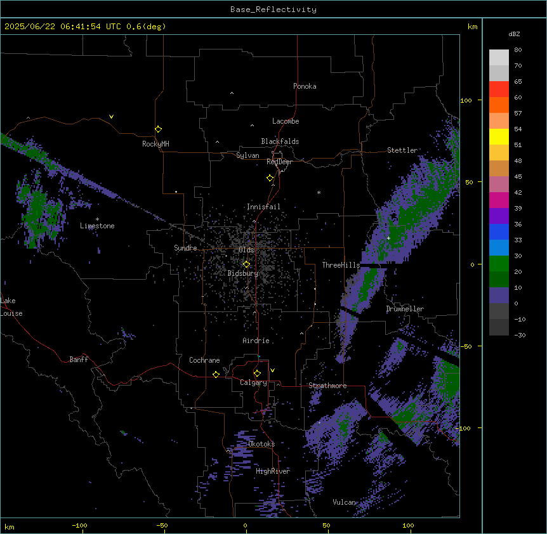Click the yellow v marker east of Calgary
The width and height of the screenshot is (547, 534).
[272, 370]
